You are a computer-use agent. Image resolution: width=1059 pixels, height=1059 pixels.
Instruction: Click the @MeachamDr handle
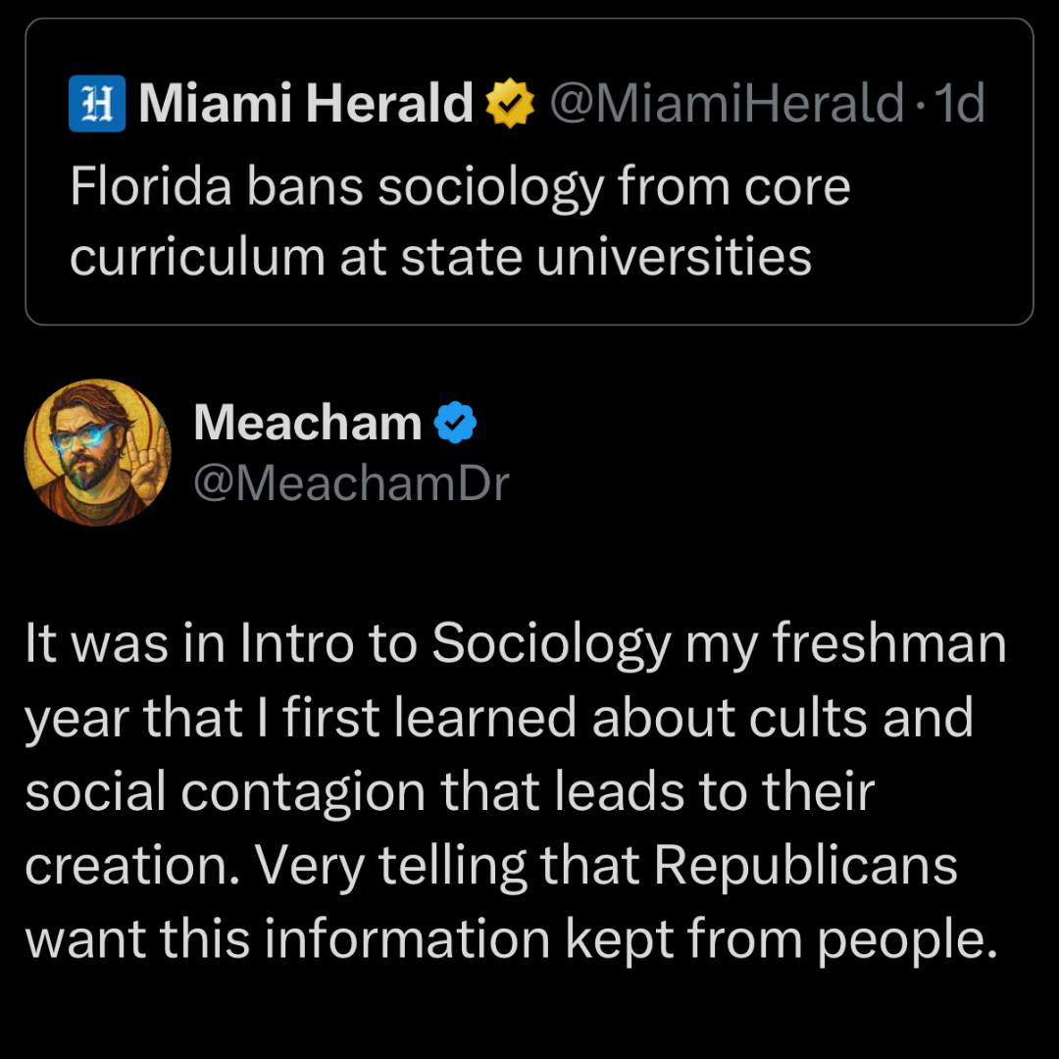351,482
